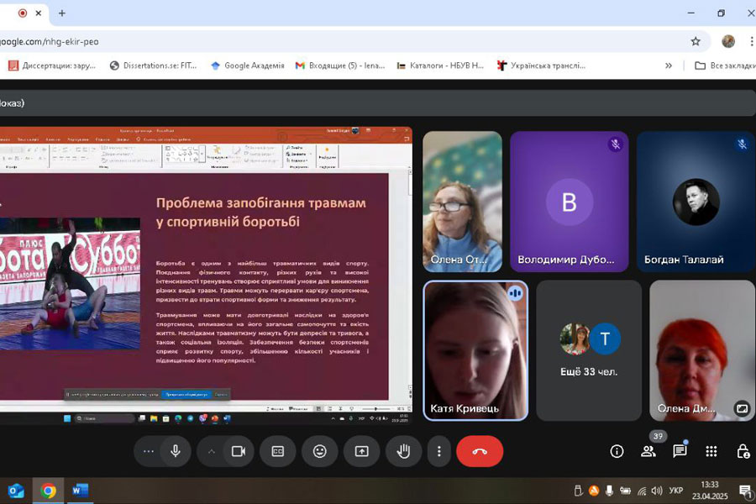This screenshot has height=504, width=756.
Task: Open the emoji reactions panel
Action: pos(320,451)
